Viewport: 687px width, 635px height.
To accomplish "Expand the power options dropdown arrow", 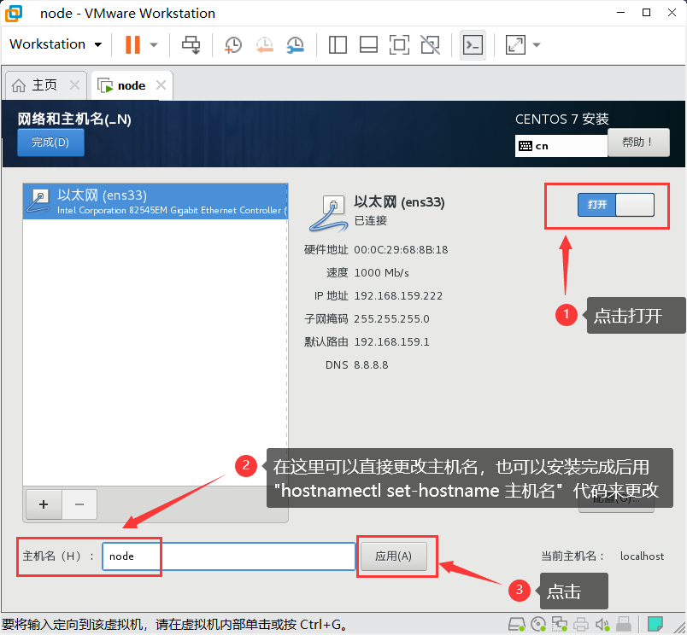I will [x=154, y=44].
